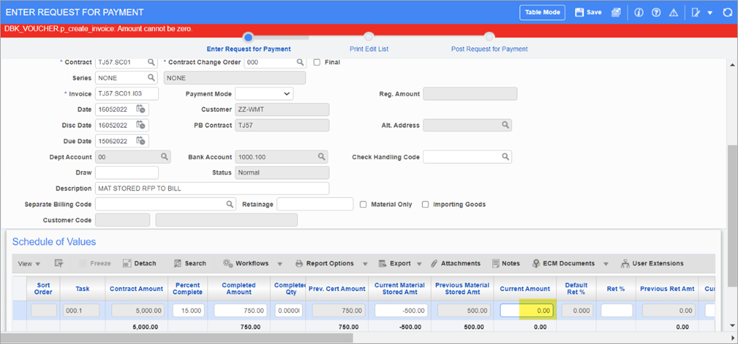Open Contract lookup magnifier icon
Image resolution: width=738 pixels, height=344 pixels.
point(151,63)
